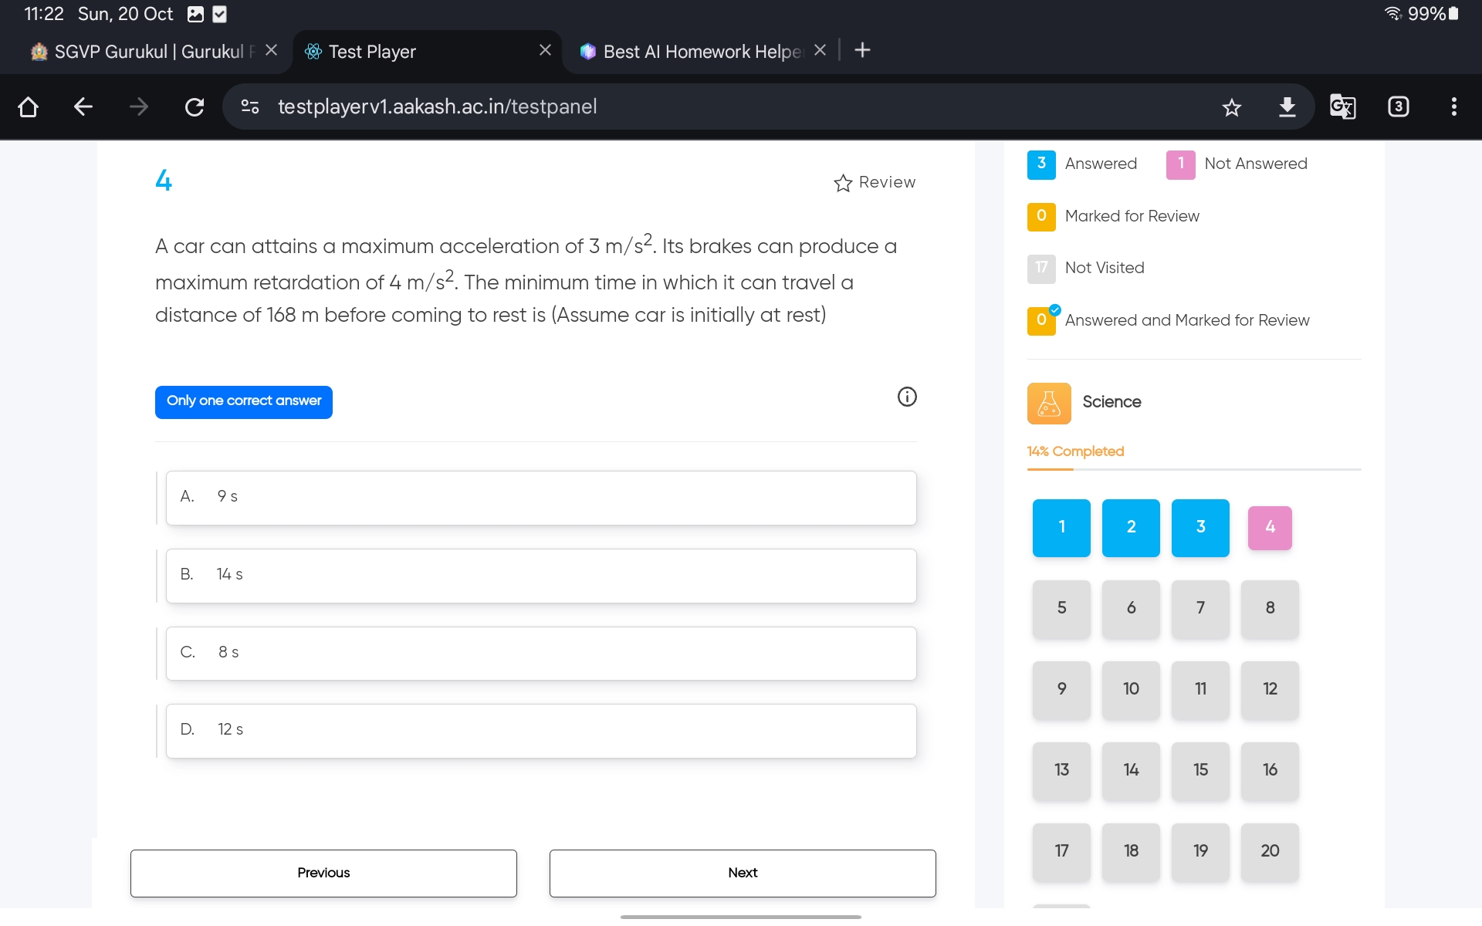Close the Best AI Homework Helper tab
Screen dimensions: 1482x926
820,50
